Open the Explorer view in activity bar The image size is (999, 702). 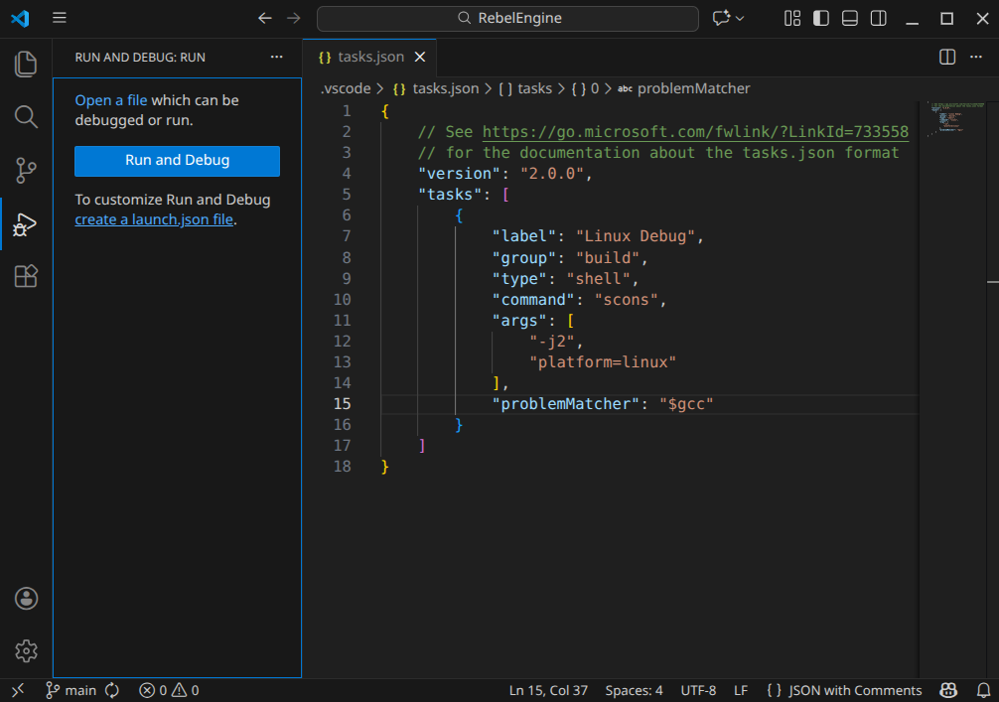[26, 65]
